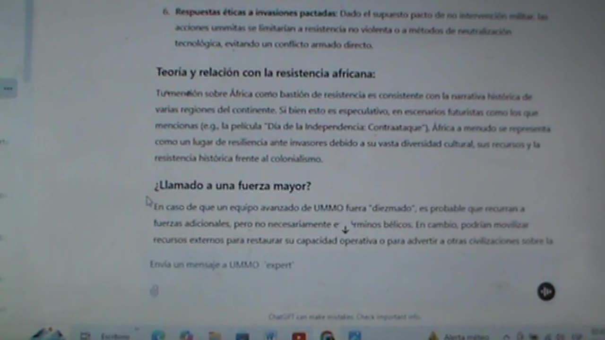Open Microsoft Edge from the taskbar
The width and height of the screenshot is (605, 340).
click(158, 336)
